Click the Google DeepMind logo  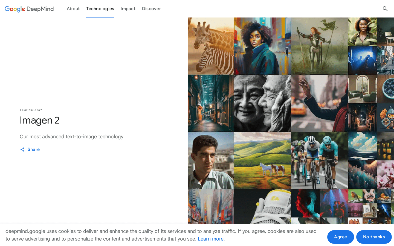[29, 9]
